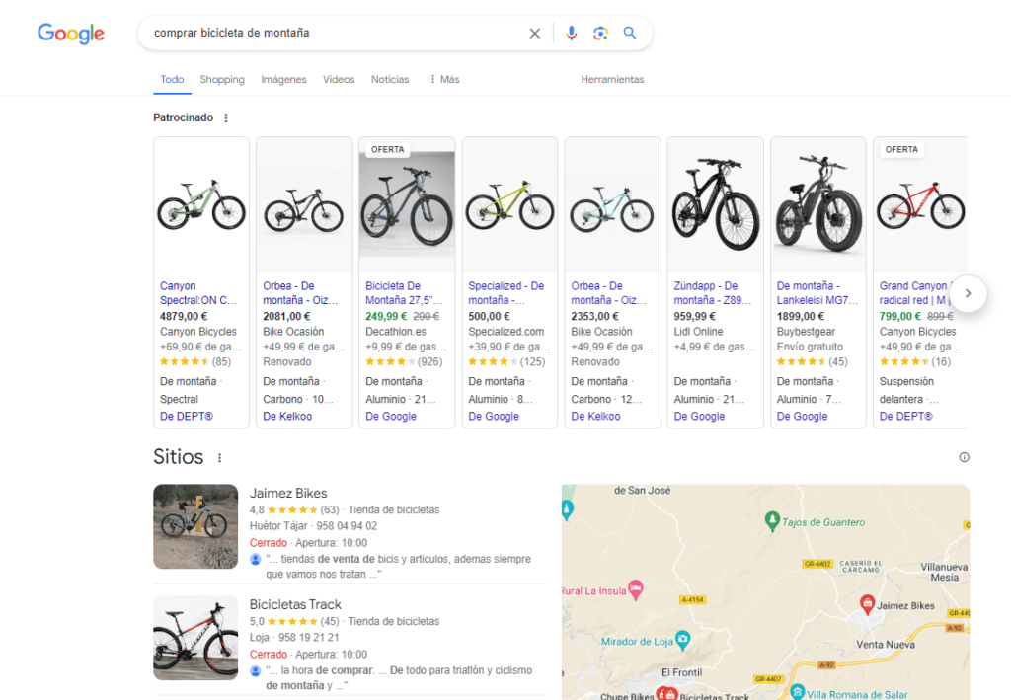Click the Bicicletas Track photo thumbnail
The height and width of the screenshot is (700, 1011).
point(195,638)
